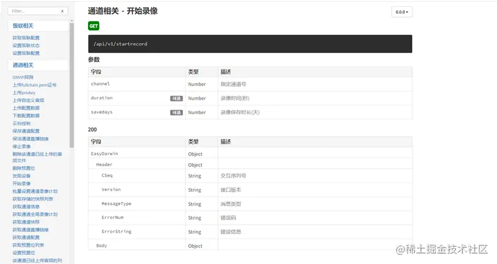Click the Version field name
This screenshot has width=497, height=264.
pyautogui.click(x=111, y=189)
